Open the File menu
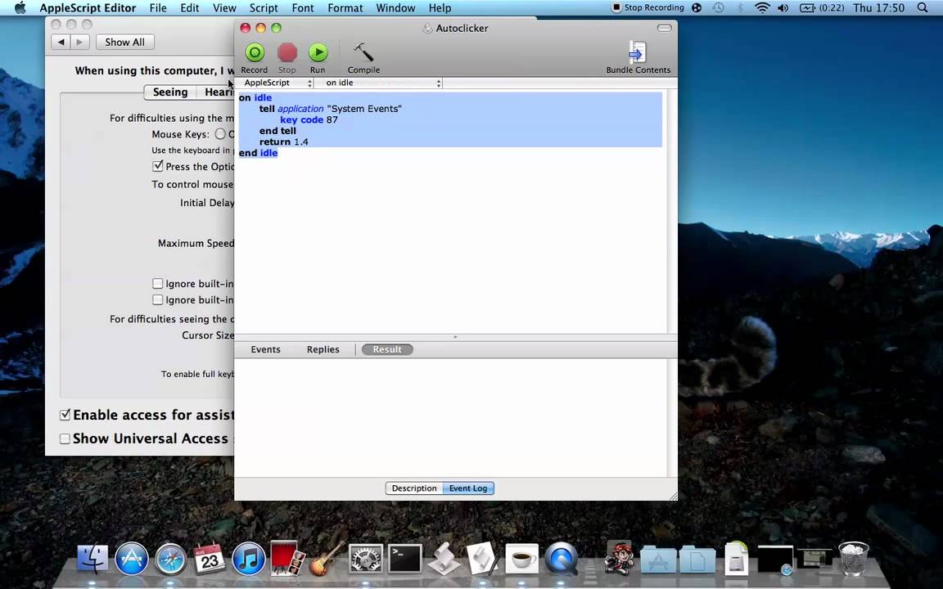 (157, 8)
